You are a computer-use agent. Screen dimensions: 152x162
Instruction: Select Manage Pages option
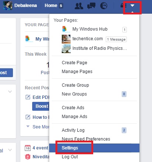tap(77, 72)
